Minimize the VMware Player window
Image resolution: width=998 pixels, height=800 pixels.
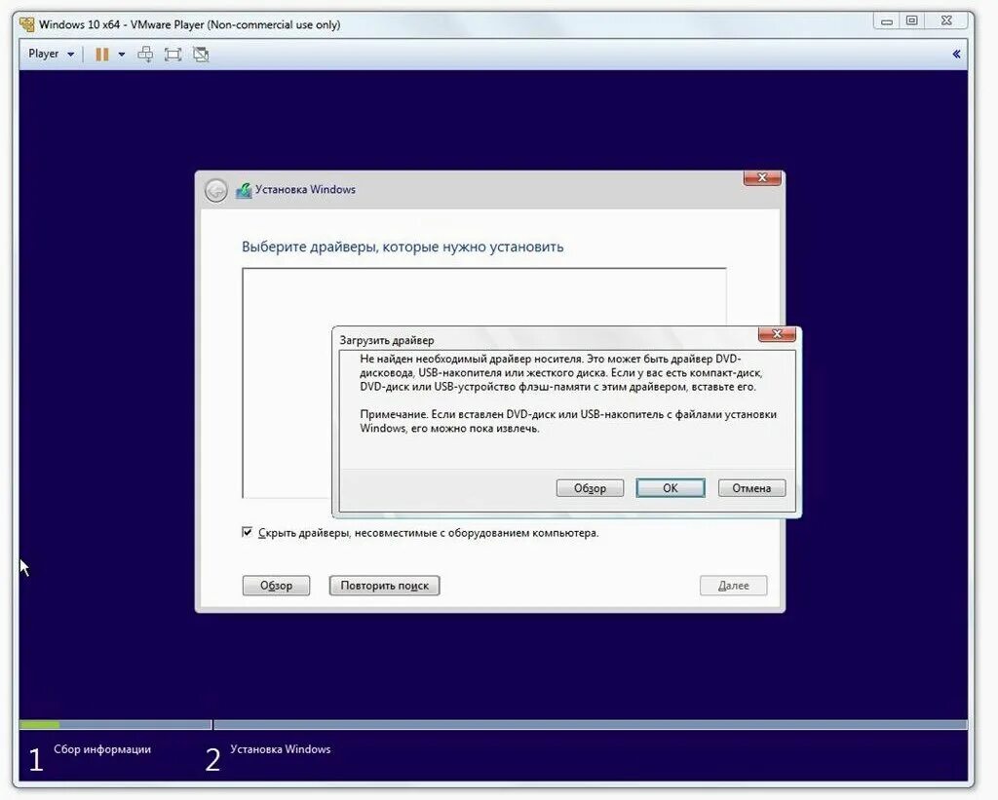click(887, 21)
